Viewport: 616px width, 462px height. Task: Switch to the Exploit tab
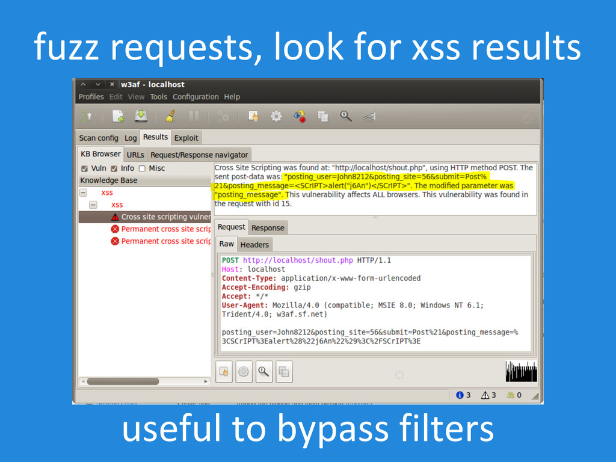186,138
